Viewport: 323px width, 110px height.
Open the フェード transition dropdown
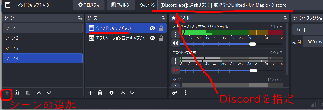click(x=307, y=30)
